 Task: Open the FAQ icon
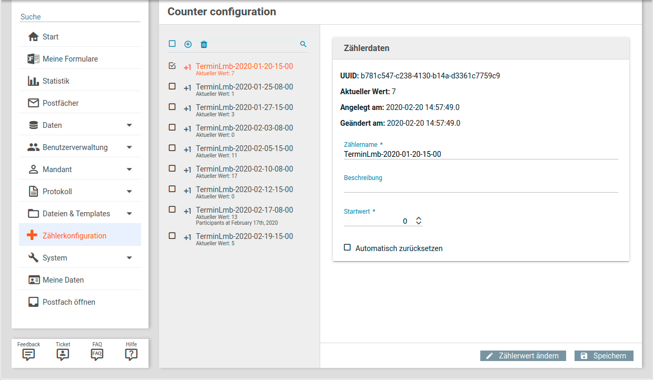tap(97, 354)
